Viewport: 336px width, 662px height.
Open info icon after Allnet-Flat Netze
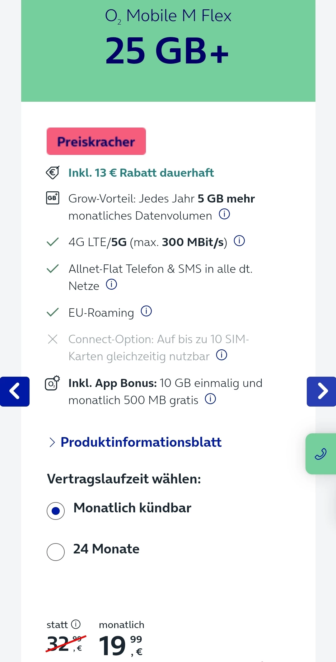[111, 284]
